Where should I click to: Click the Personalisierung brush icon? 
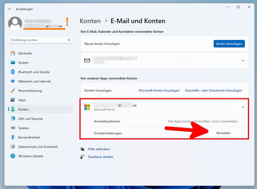tap(13, 90)
